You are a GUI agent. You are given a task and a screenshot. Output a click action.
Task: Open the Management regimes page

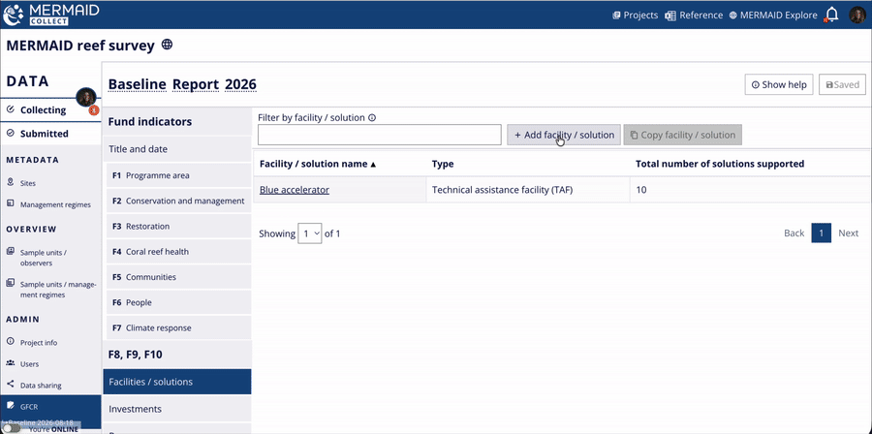[x=55, y=204]
